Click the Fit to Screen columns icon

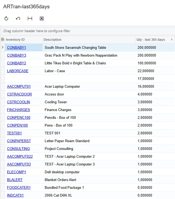click(x=30, y=19)
